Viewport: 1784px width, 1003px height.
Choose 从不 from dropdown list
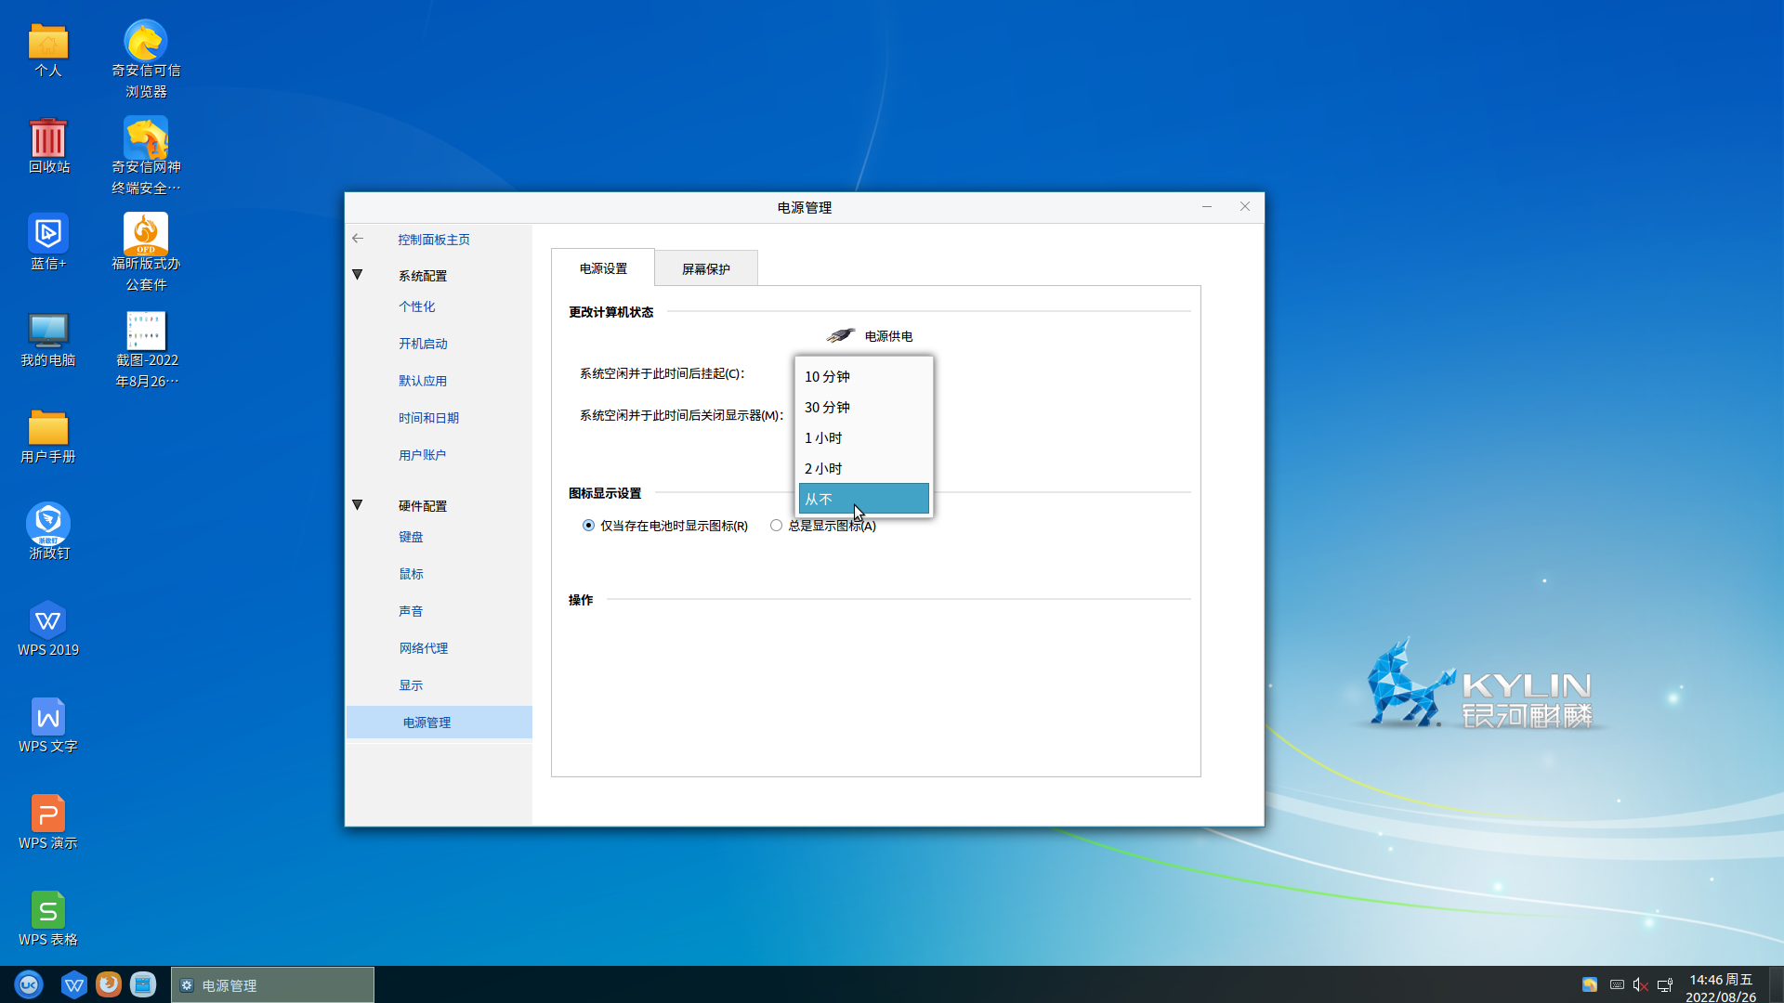(864, 499)
